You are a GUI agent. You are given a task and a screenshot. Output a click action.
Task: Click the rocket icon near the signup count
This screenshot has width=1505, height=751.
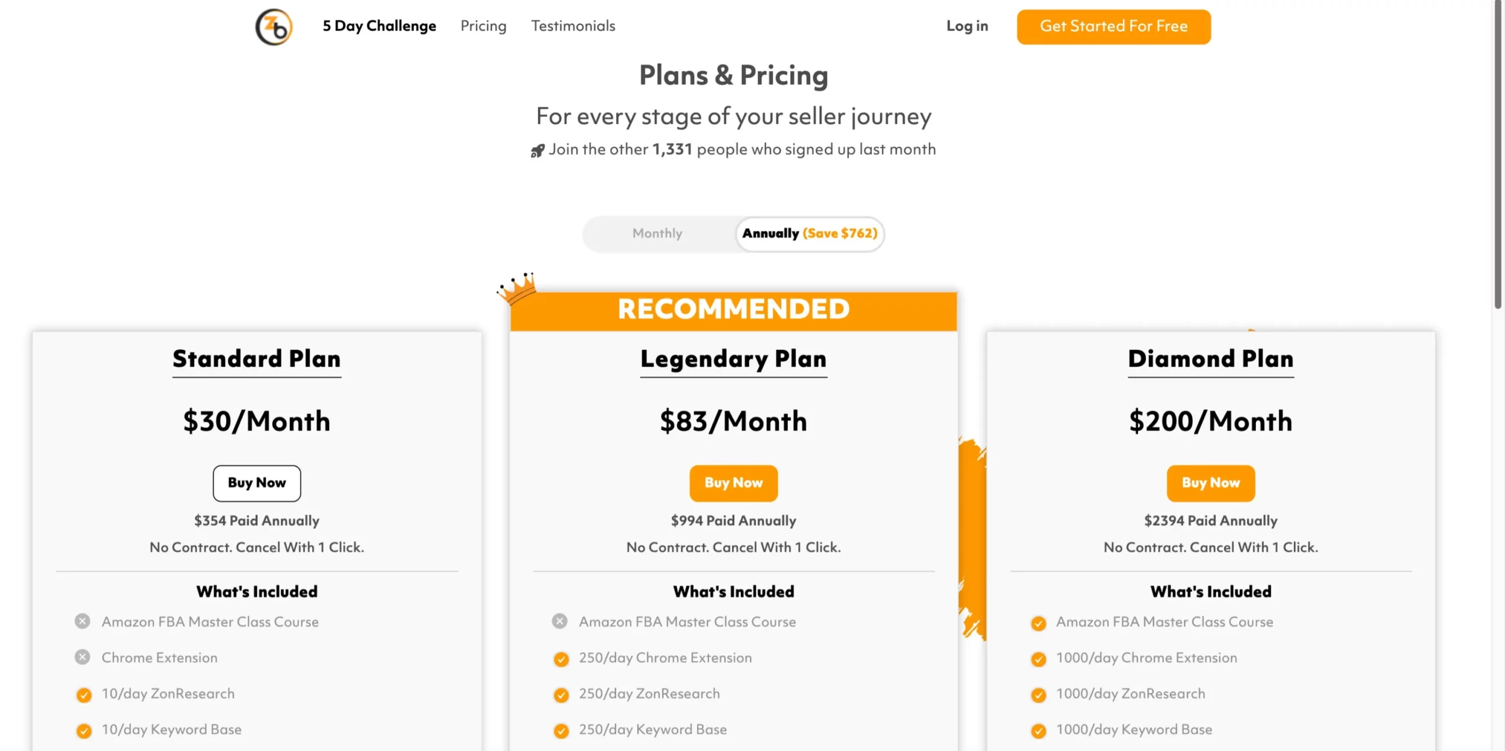[537, 150]
